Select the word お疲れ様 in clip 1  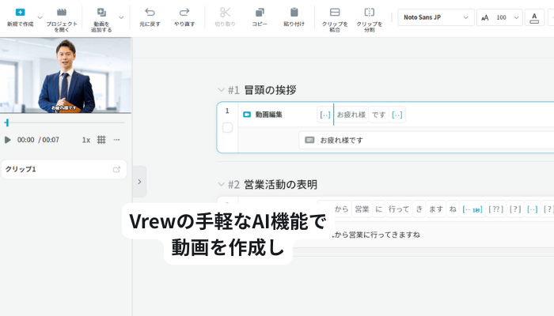[351, 115]
